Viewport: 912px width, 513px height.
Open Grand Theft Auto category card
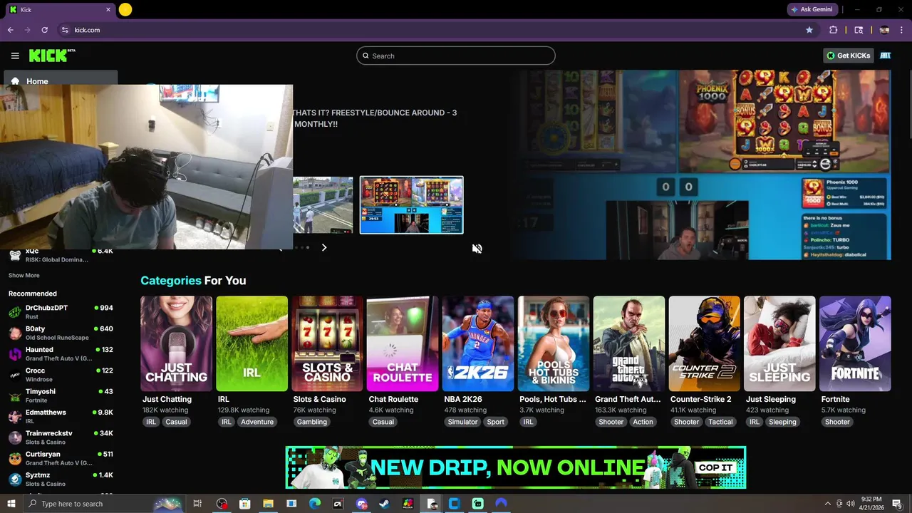pyautogui.click(x=629, y=343)
